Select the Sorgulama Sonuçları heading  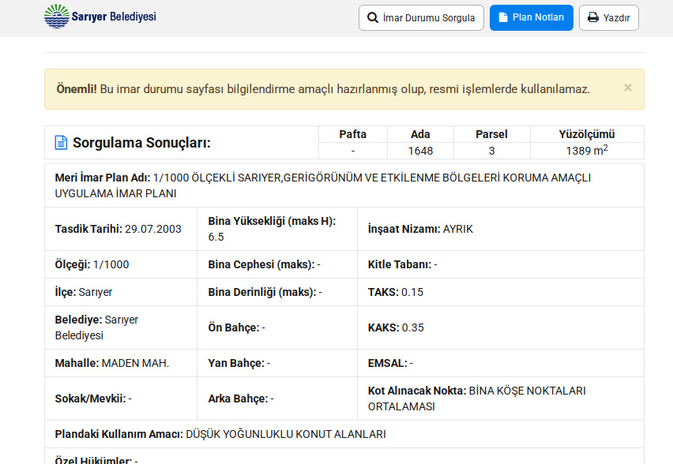coord(141,143)
